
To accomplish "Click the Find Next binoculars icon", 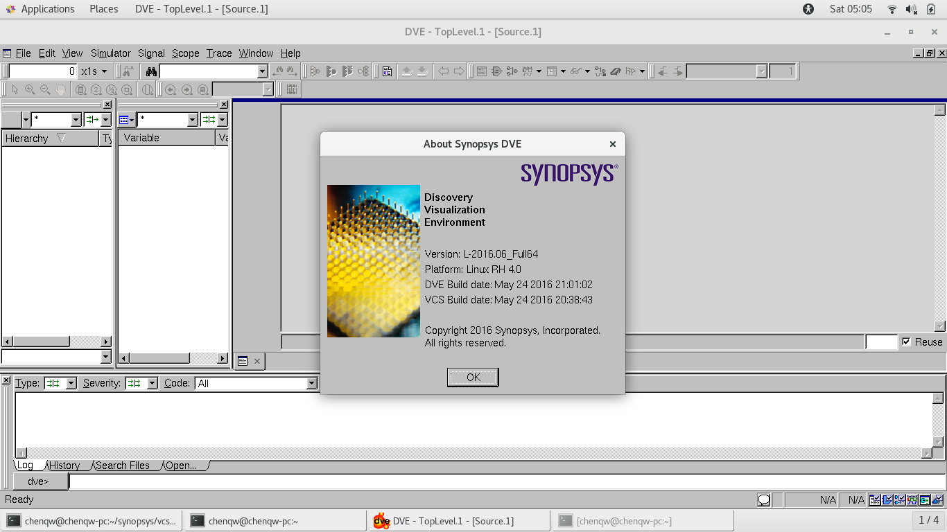I will 292,71.
